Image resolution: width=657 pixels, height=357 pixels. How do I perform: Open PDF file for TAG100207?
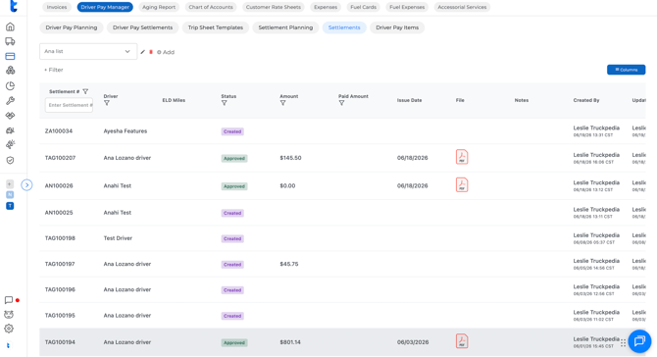462,157
